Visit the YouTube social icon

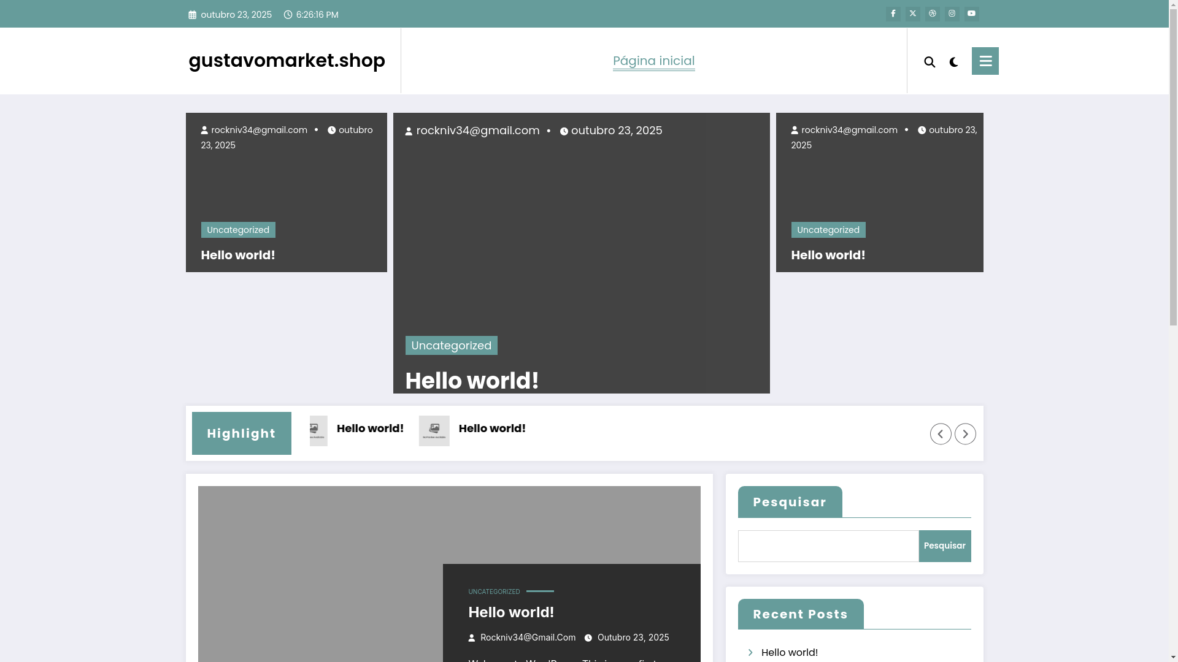[971, 13]
